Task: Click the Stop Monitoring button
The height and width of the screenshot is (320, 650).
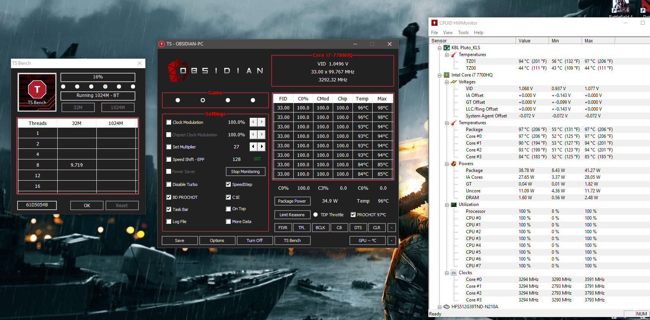Action: (x=246, y=172)
